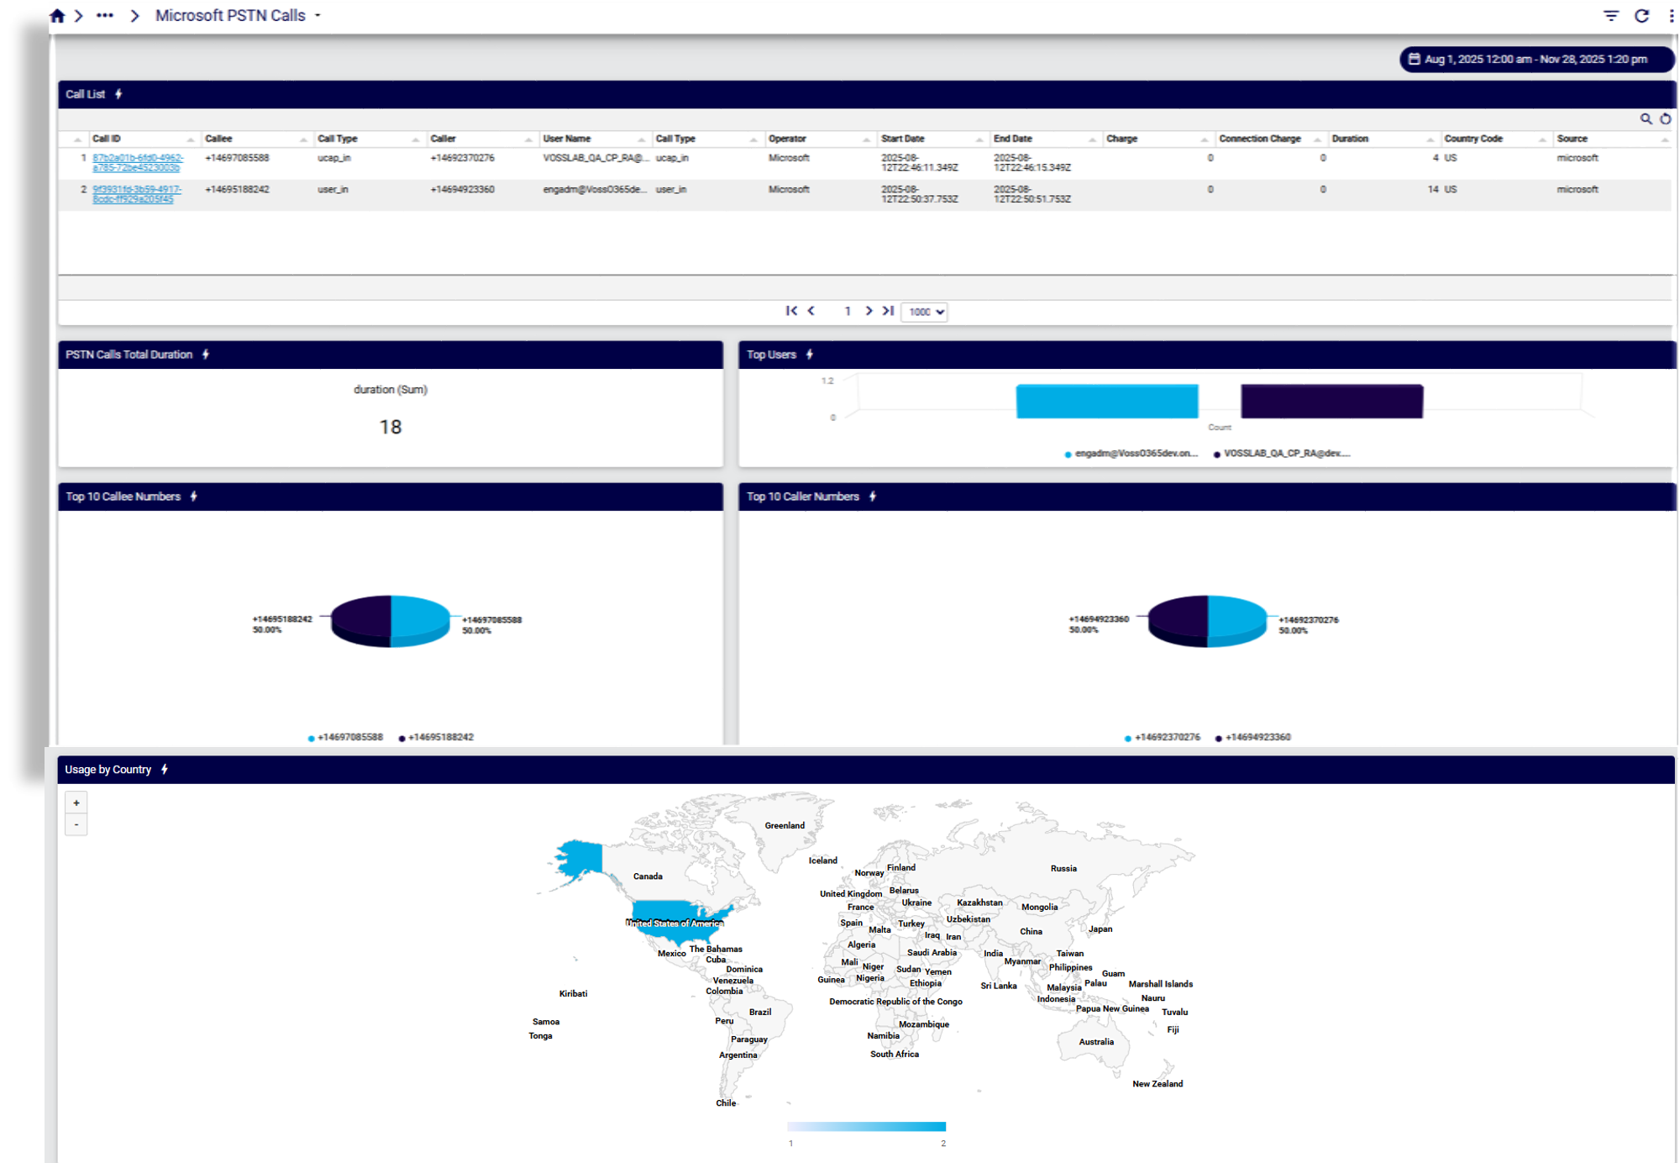Open the 1000 page size dropdown
The height and width of the screenshot is (1163, 1680).
coord(924,311)
